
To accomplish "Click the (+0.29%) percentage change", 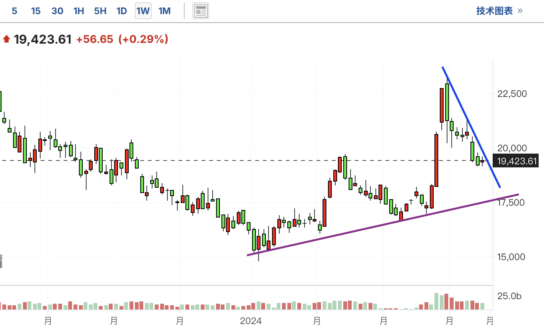I will coord(143,39).
